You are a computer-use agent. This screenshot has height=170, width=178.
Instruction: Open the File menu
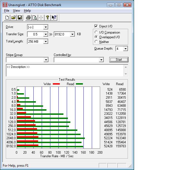point(7,11)
